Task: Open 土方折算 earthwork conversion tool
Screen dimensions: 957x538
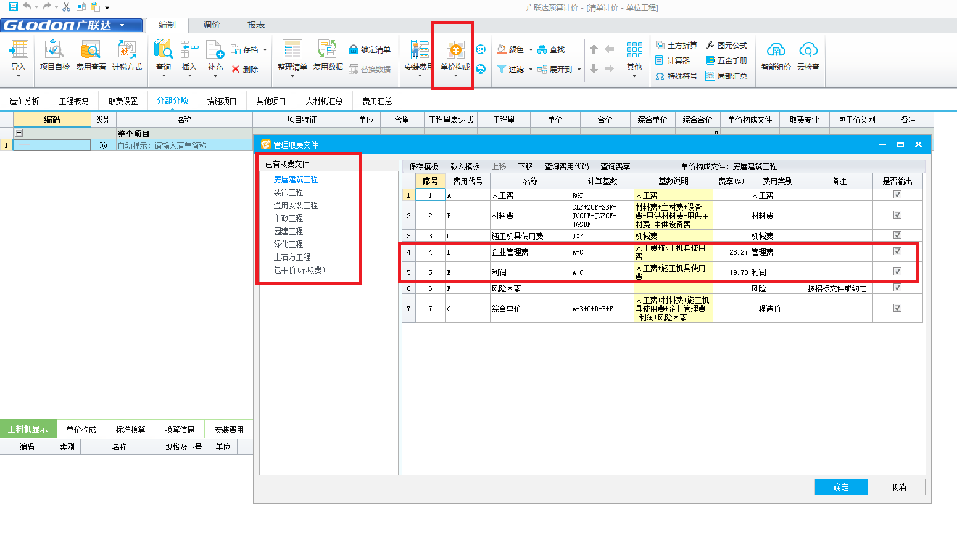Action: coord(676,45)
